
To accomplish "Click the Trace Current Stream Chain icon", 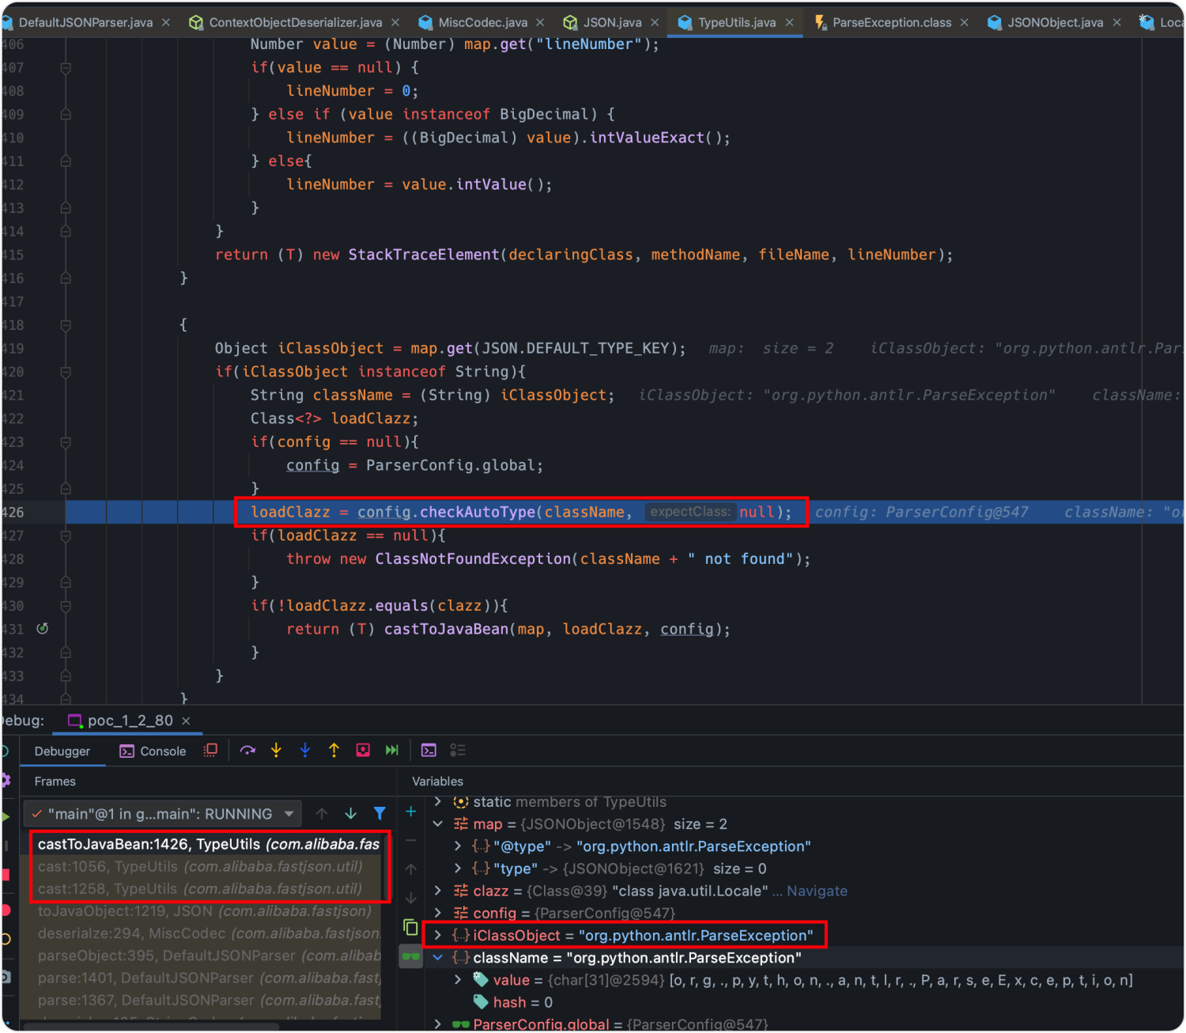I will click(458, 750).
